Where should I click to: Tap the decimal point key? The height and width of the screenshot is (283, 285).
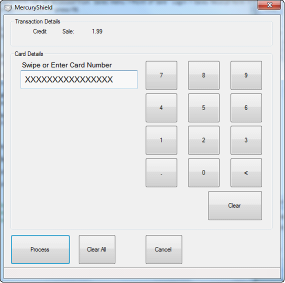161,172
